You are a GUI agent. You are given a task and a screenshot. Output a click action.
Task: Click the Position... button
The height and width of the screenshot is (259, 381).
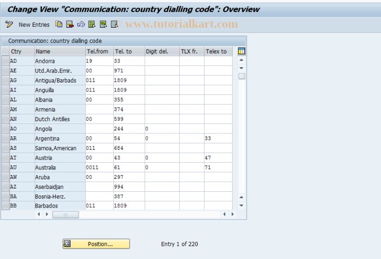coord(96,244)
